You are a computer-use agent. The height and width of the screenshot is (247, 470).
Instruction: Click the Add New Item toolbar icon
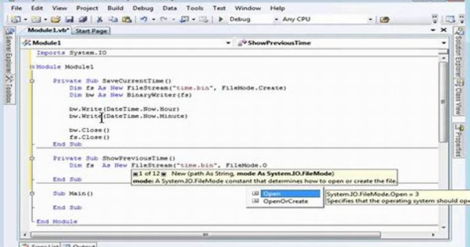pyautogui.click(x=36, y=20)
